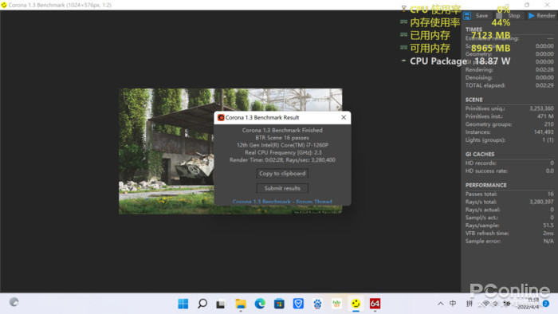Image resolution: width=558 pixels, height=314 pixels.
Task: Open taskbar Search magnifier
Action: point(202,304)
